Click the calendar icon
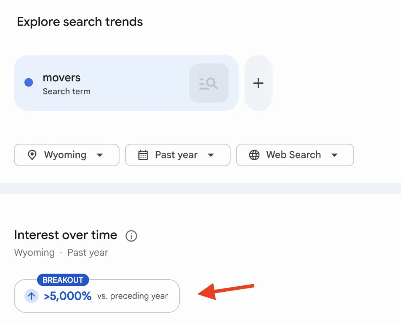 click(143, 155)
